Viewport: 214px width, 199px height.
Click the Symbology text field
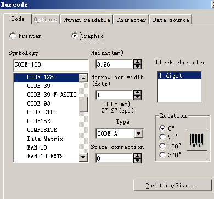pos(50,65)
